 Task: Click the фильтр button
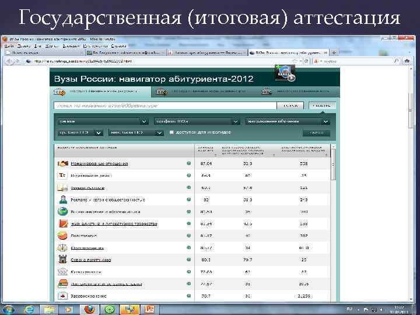(x=321, y=106)
